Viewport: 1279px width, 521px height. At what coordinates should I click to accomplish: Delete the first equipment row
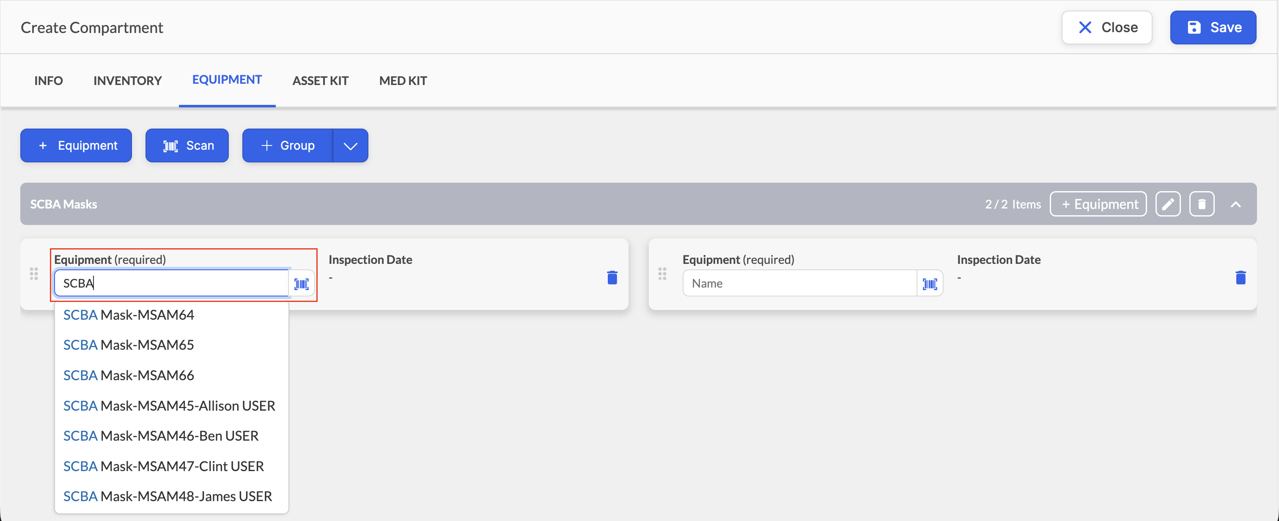tap(612, 277)
